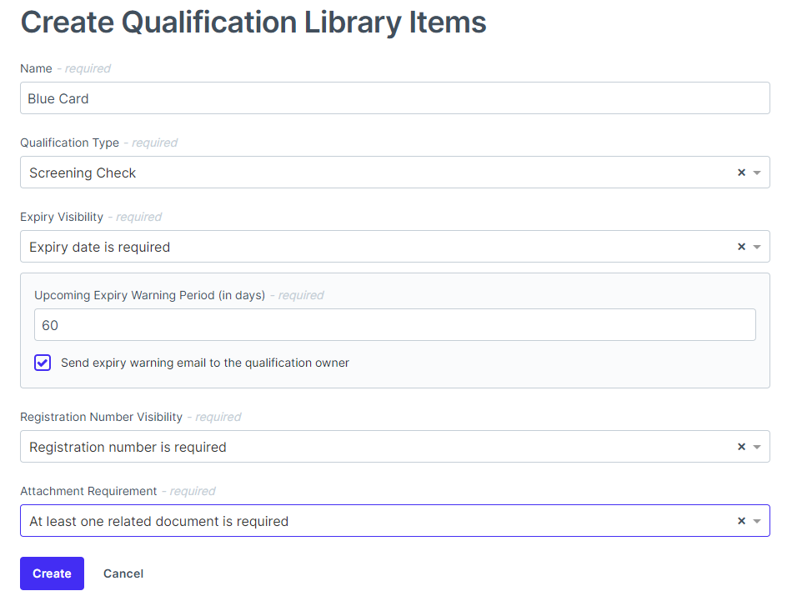Click the Upcoming Expiry Warning Period field
This screenshot has height=606, width=787.
point(394,325)
